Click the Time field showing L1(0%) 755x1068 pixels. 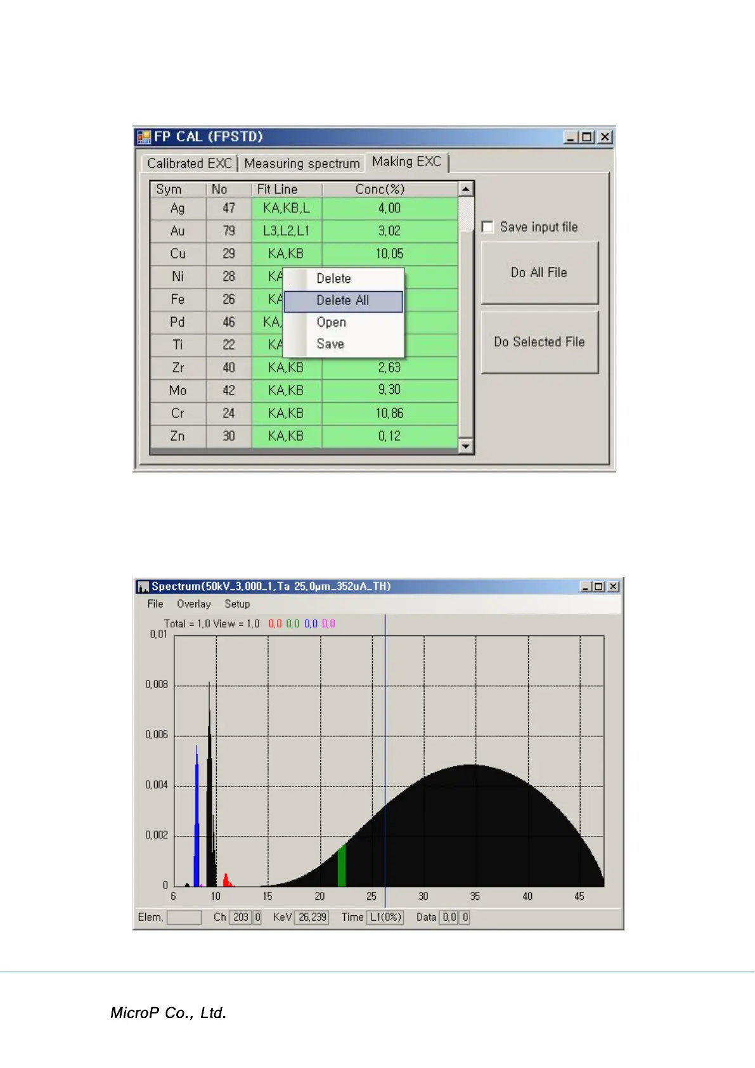[385, 917]
